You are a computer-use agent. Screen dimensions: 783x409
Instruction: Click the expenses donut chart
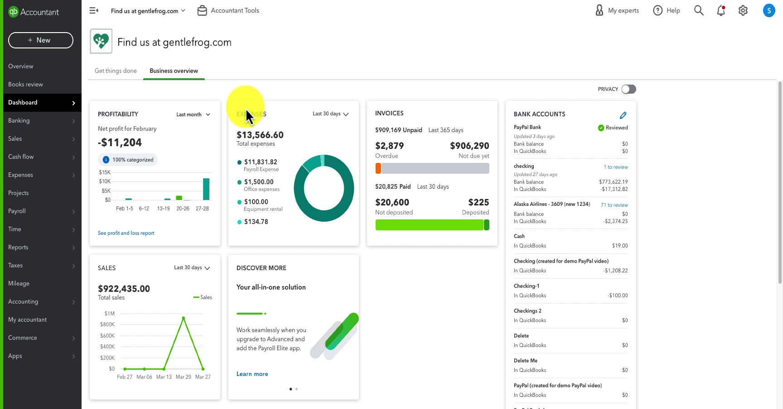324,188
